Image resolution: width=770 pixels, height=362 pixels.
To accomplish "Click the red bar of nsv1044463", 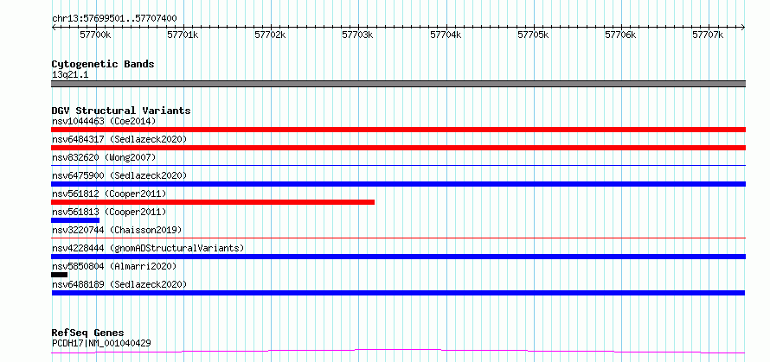I will [x=398, y=130].
